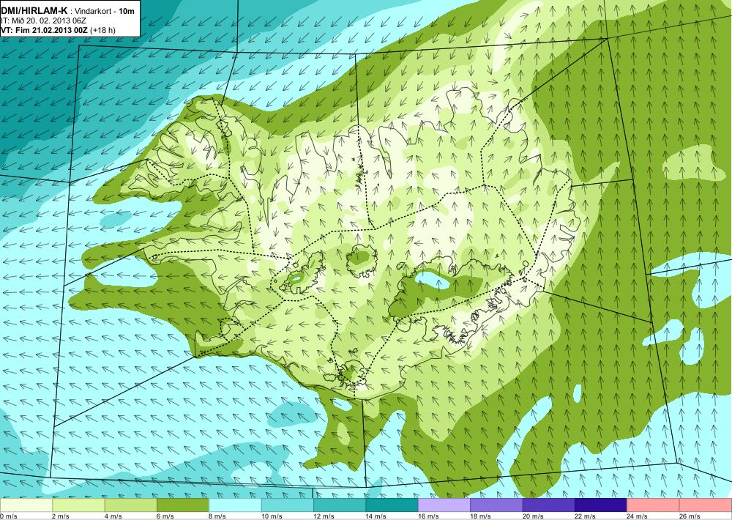This screenshot has height=520, width=732.
Task: Click the 18–20 m/s violet legend swatch
Action: (x=497, y=505)
